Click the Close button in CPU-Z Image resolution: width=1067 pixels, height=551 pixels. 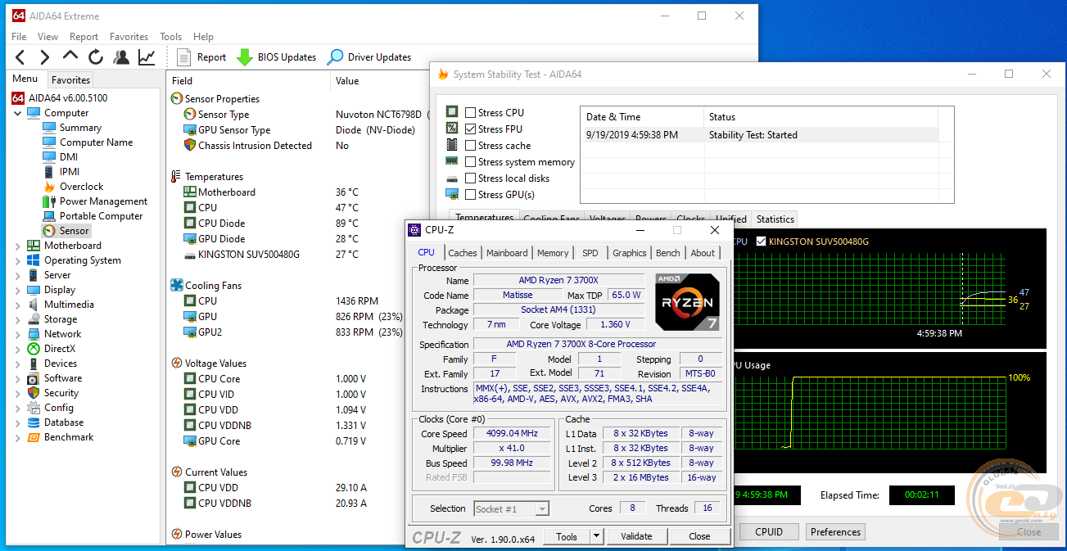click(699, 537)
